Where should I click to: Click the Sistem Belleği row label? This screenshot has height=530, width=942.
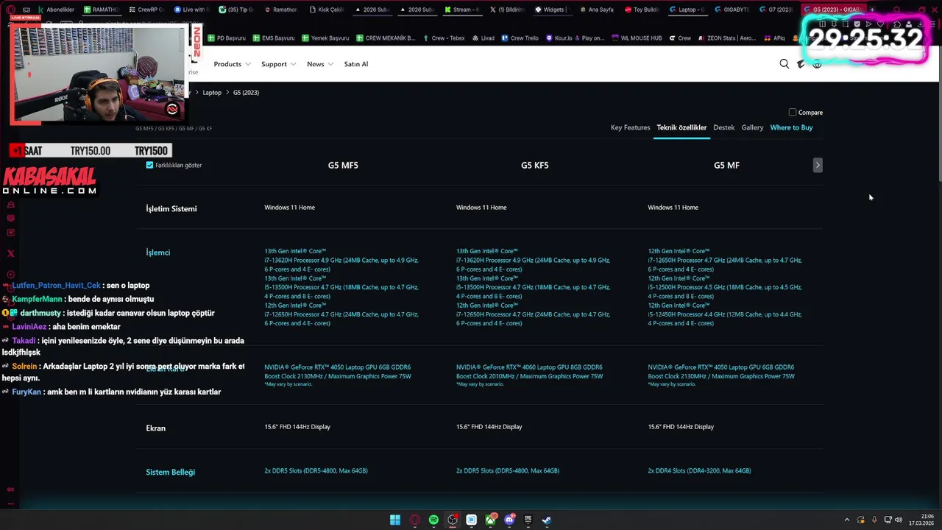[171, 473]
